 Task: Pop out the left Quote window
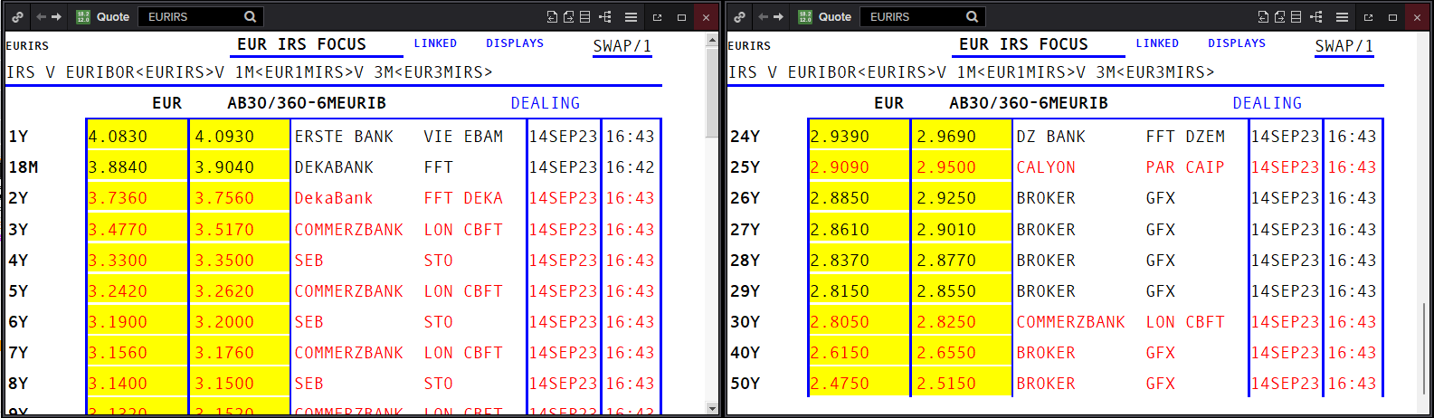(x=657, y=16)
